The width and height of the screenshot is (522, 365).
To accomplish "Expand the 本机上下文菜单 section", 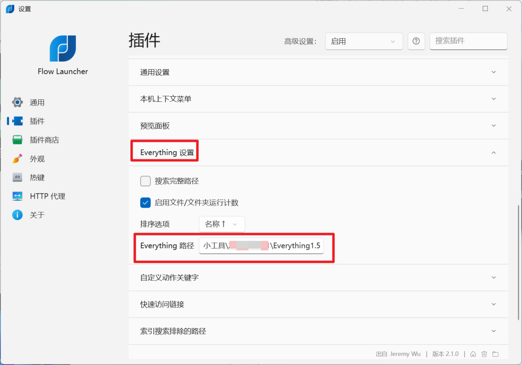I will (x=318, y=99).
